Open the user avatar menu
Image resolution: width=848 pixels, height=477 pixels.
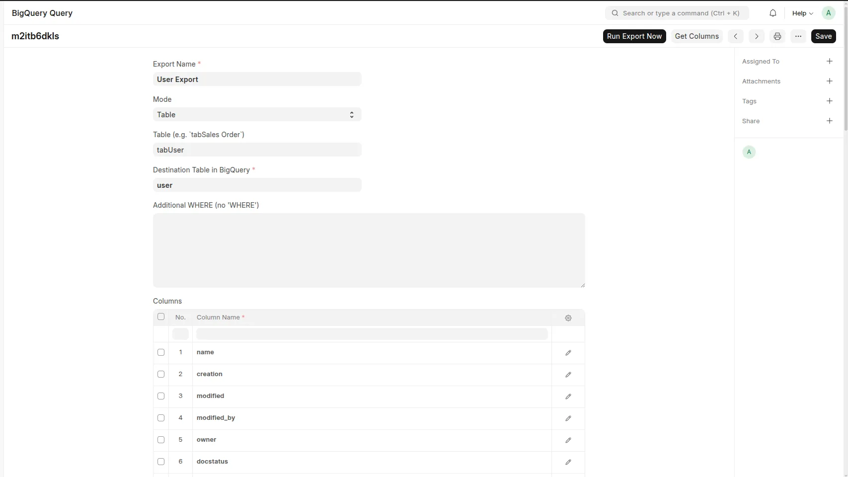[x=828, y=13]
